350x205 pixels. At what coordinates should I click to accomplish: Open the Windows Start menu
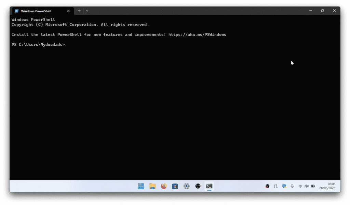(141, 186)
